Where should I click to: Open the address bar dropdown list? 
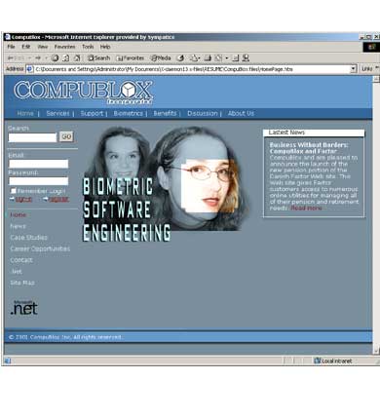pos(354,69)
